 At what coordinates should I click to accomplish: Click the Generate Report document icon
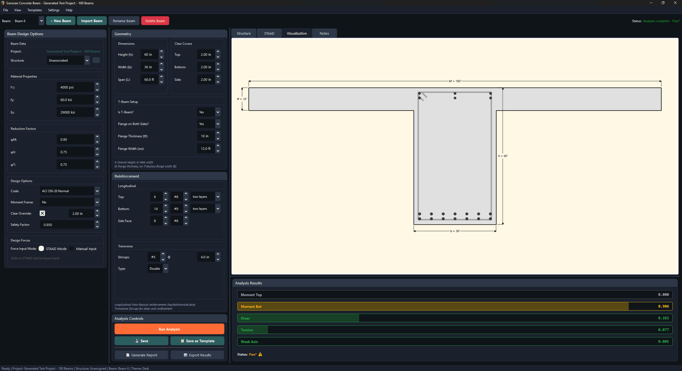pos(128,355)
